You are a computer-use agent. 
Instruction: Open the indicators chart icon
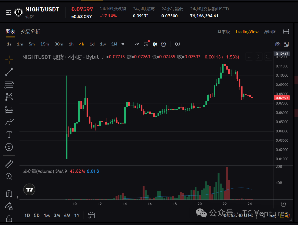click(137, 44)
